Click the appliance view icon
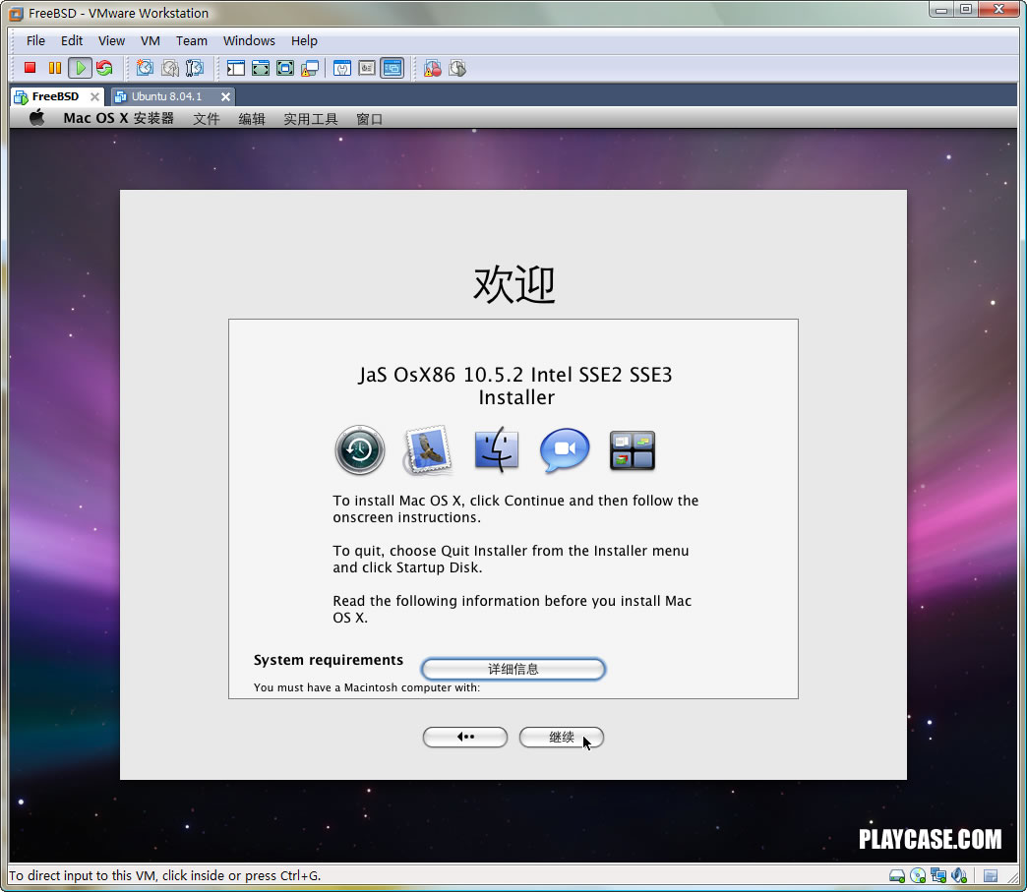Screen dimensions: 1027x892 pos(367,68)
